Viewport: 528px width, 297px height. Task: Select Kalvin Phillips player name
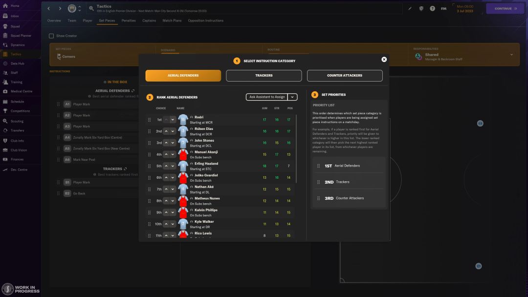point(206,210)
